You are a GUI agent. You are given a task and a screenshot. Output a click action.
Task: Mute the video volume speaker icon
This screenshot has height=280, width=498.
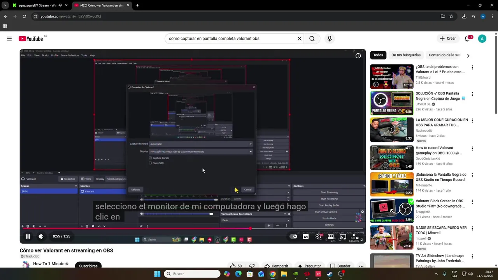coord(41,236)
